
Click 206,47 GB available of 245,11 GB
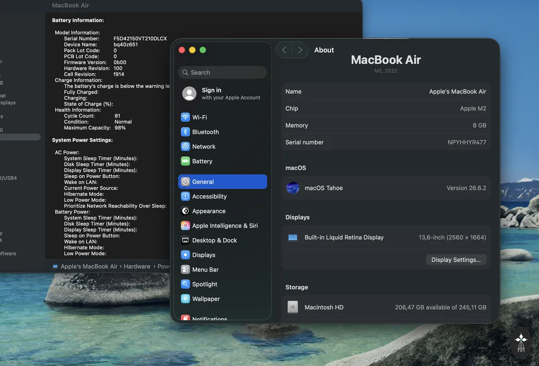[441, 307]
